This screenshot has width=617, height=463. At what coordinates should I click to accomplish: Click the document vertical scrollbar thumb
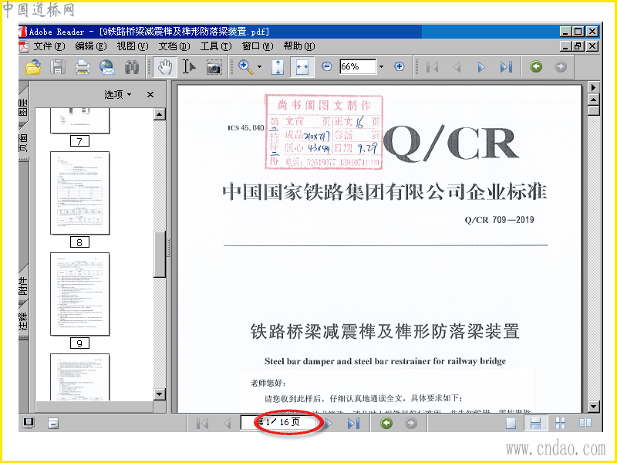pyautogui.click(x=593, y=110)
